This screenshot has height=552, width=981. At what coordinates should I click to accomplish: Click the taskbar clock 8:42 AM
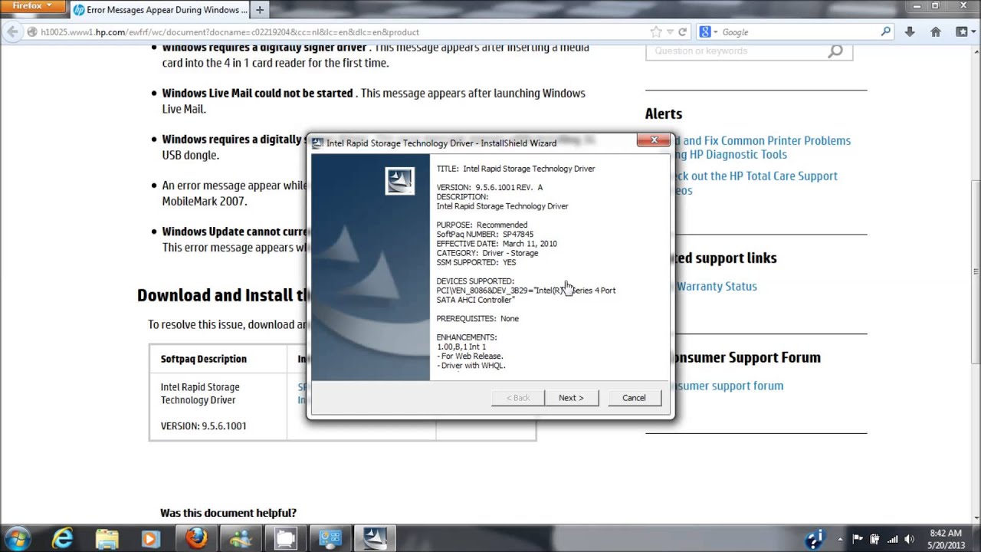(945, 539)
